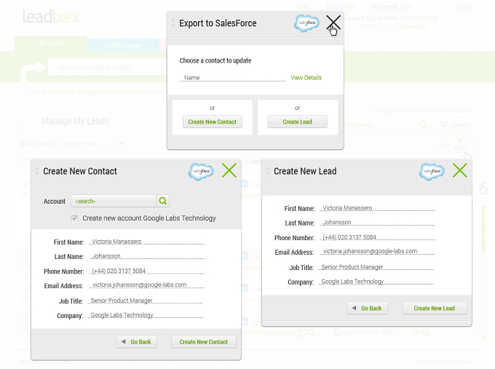The image size is (495, 369).
Task: Close the Export to SalesForce dialog
Action: point(333,23)
